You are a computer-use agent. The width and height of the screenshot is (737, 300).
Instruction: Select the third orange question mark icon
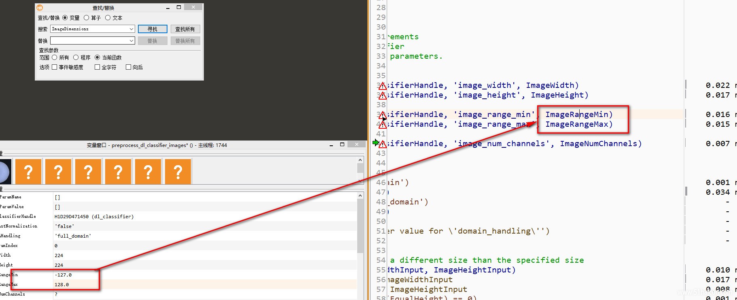[x=88, y=172]
